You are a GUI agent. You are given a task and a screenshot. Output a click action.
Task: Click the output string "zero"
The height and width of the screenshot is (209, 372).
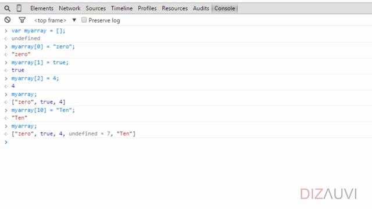click(x=21, y=54)
